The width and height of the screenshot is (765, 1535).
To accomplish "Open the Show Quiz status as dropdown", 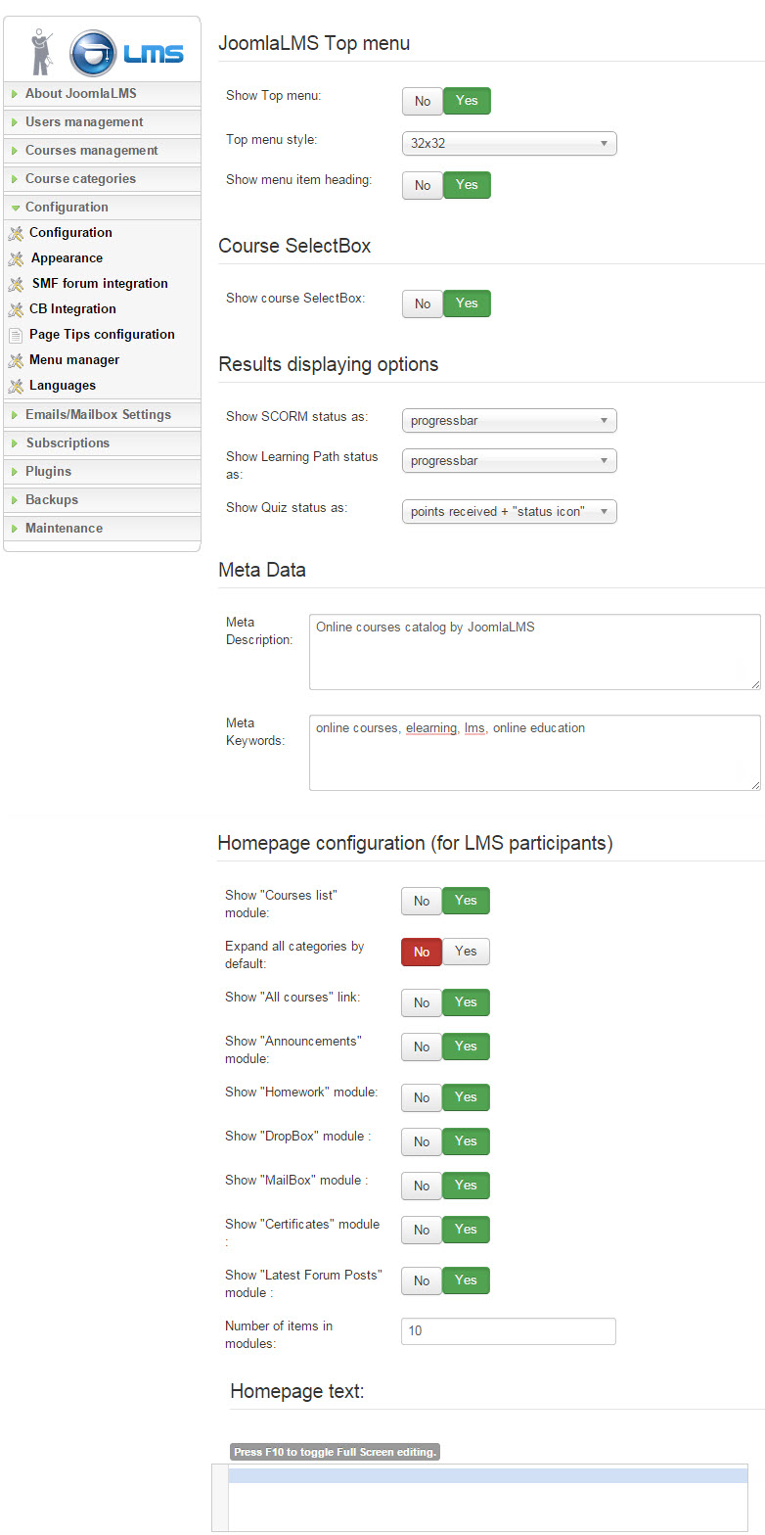I will [x=509, y=511].
